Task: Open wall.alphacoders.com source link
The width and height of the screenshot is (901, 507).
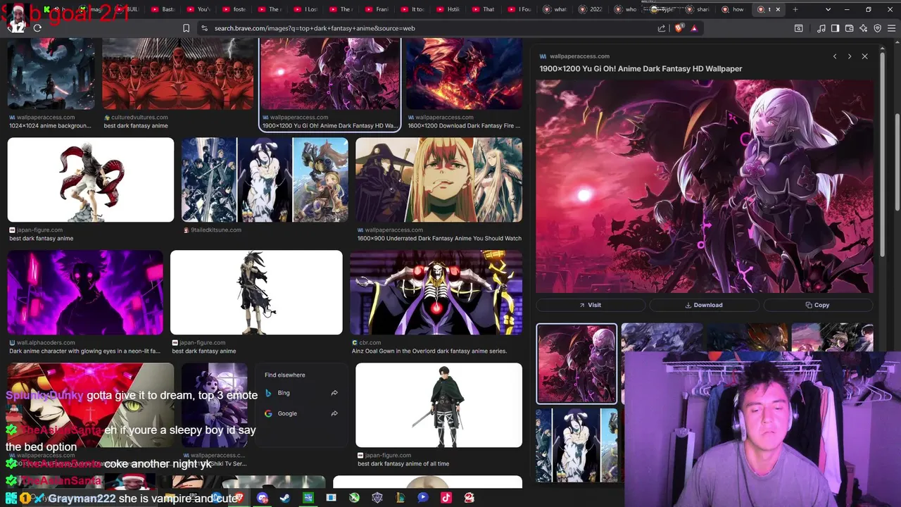Action: 46,343
